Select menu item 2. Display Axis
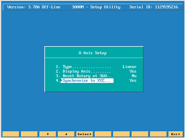Viewport: 185px width, 138px height. pos(83,71)
